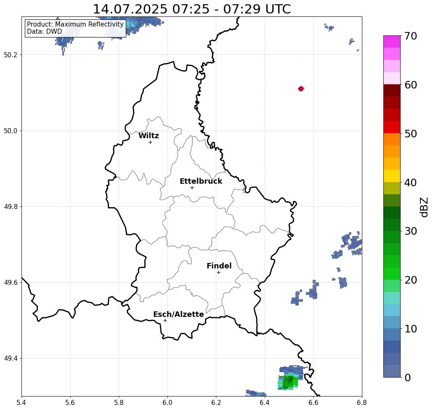The width and height of the screenshot is (433, 410).
Task: Click the magenta swatch at top of colorbar
Action: [x=392, y=42]
